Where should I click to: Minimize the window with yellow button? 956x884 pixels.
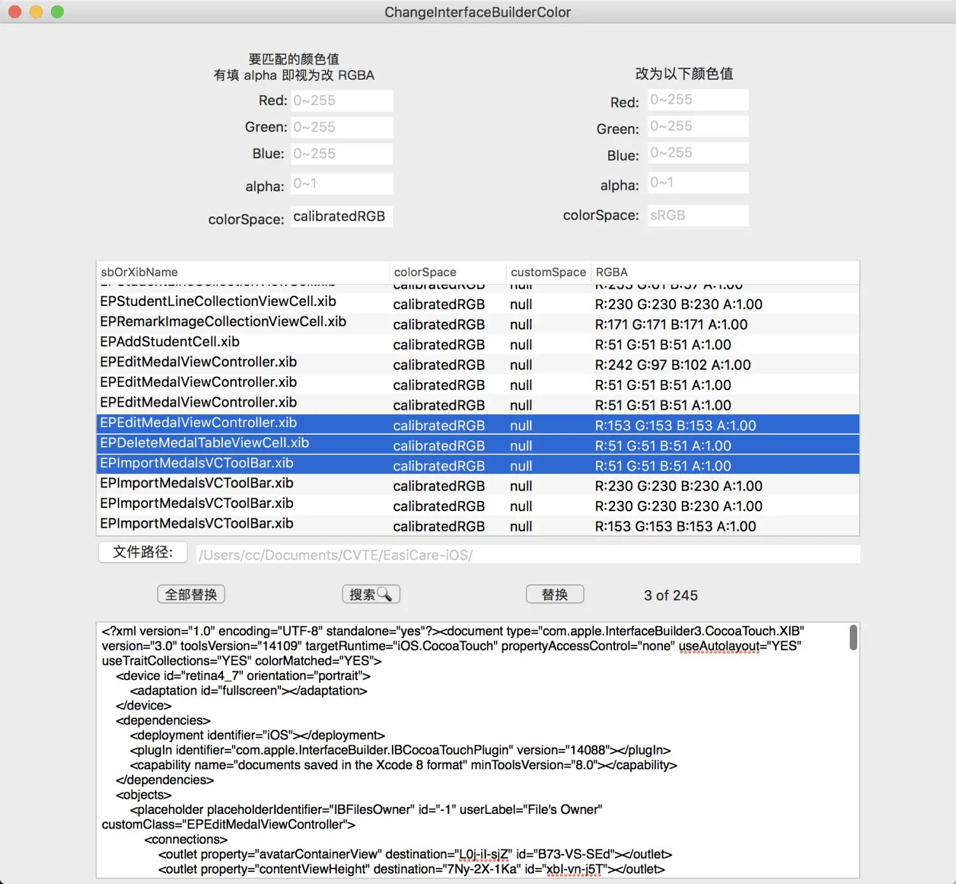36,11
